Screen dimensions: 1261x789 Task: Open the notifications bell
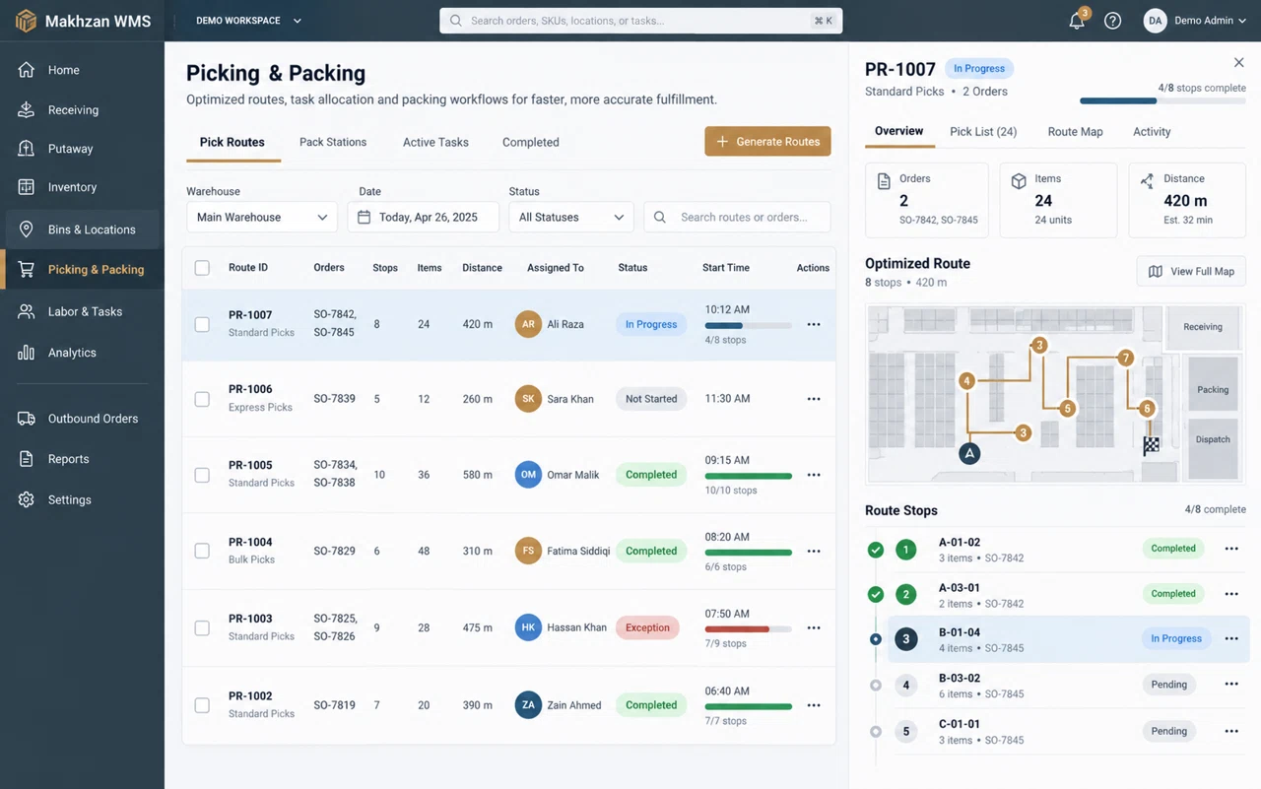[x=1077, y=21]
